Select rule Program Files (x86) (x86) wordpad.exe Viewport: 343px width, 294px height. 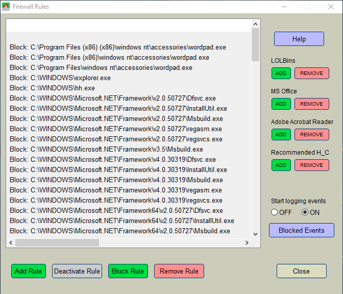tap(118, 47)
